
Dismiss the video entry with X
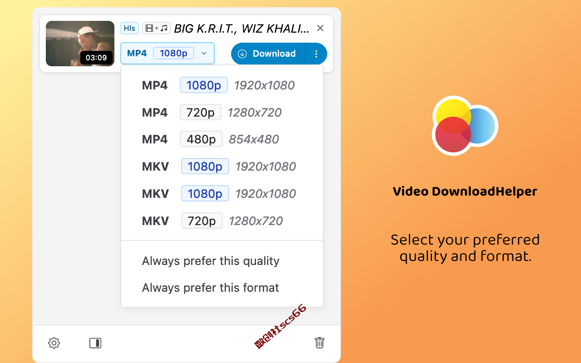[320, 28]
